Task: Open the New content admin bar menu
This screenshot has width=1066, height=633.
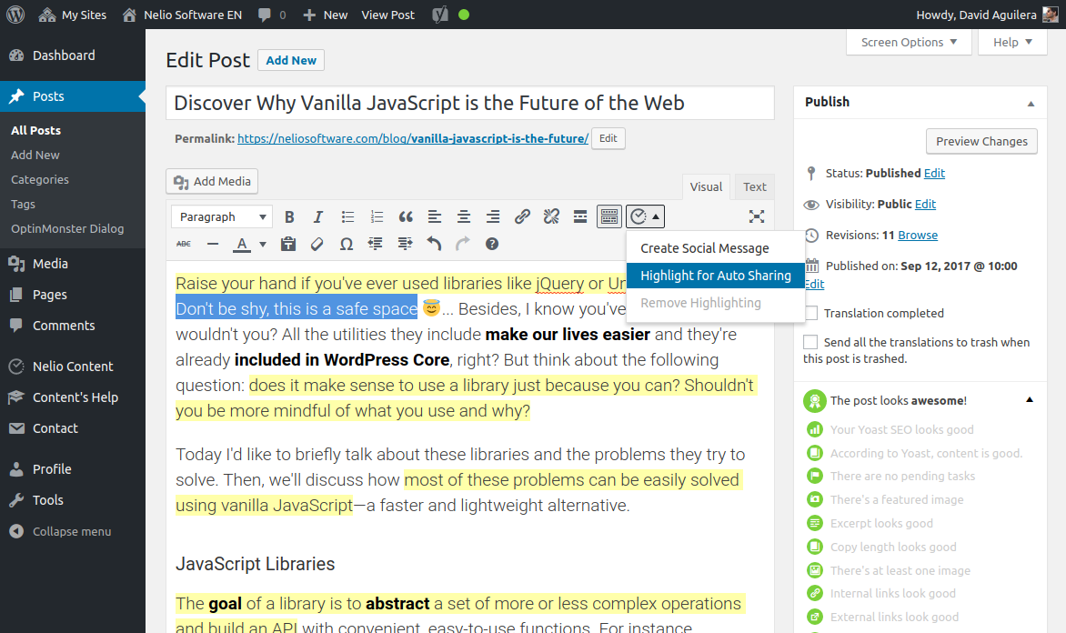Action: coord(326,15)
